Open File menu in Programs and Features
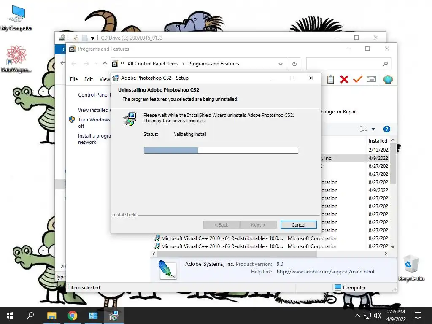This screenshot has width=432, height=324. click(x=74, y=79)
